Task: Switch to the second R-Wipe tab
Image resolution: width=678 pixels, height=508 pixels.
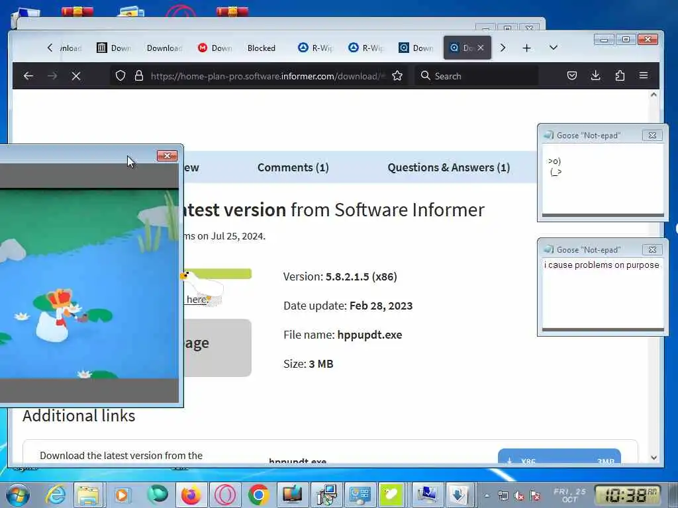Action: [x=365, y=48]
